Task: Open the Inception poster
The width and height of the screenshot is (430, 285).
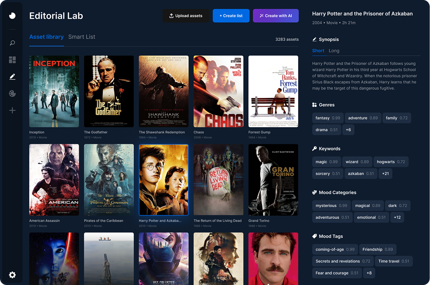Action: tap(54, 91)
